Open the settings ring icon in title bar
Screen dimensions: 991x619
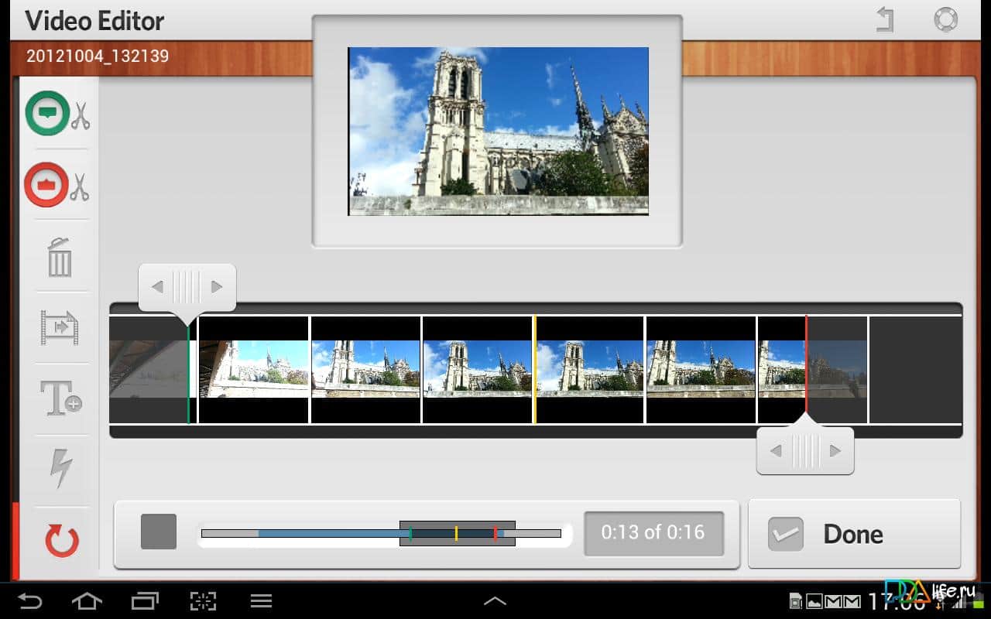pos(945,19)
